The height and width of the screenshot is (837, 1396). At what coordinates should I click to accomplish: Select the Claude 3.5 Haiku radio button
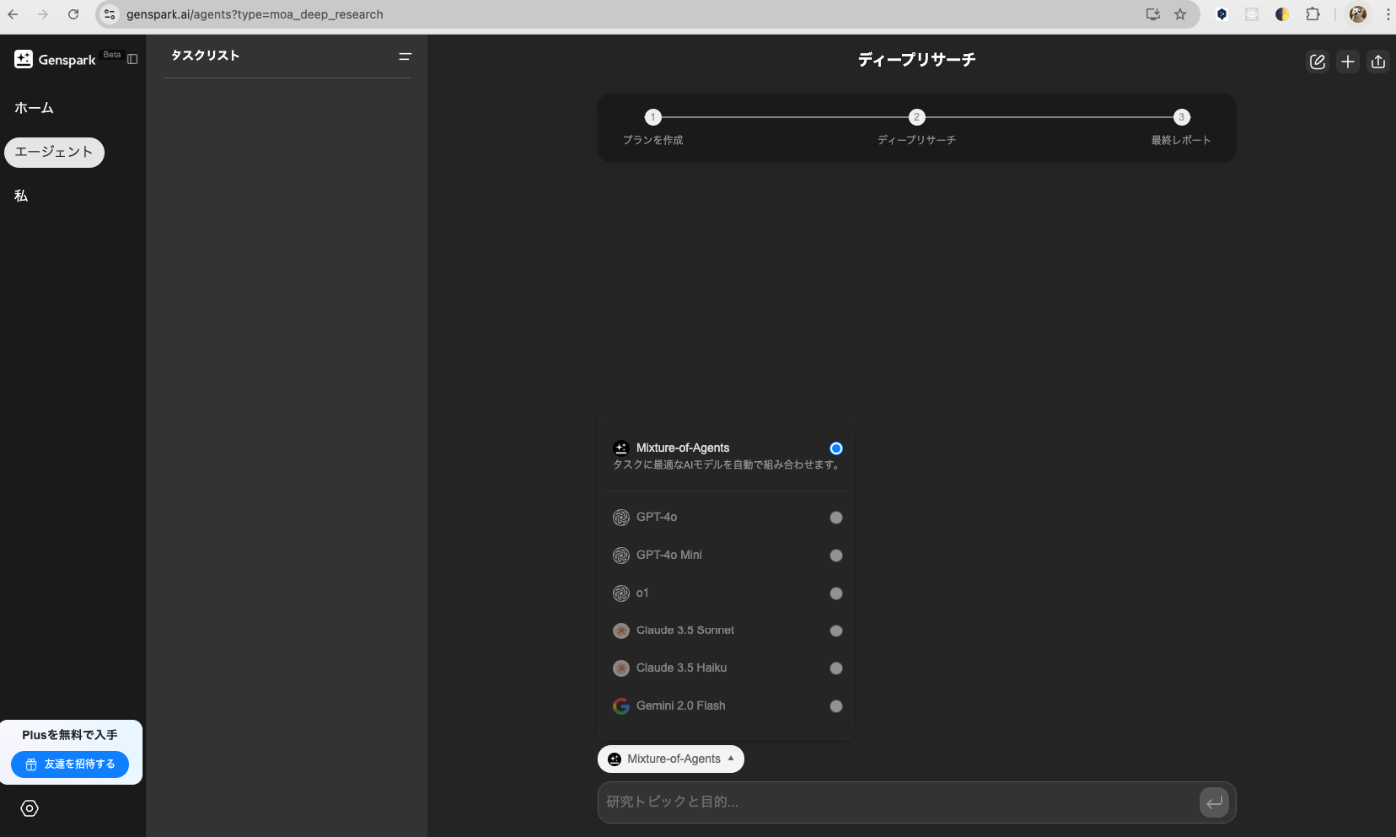(836, 668)
